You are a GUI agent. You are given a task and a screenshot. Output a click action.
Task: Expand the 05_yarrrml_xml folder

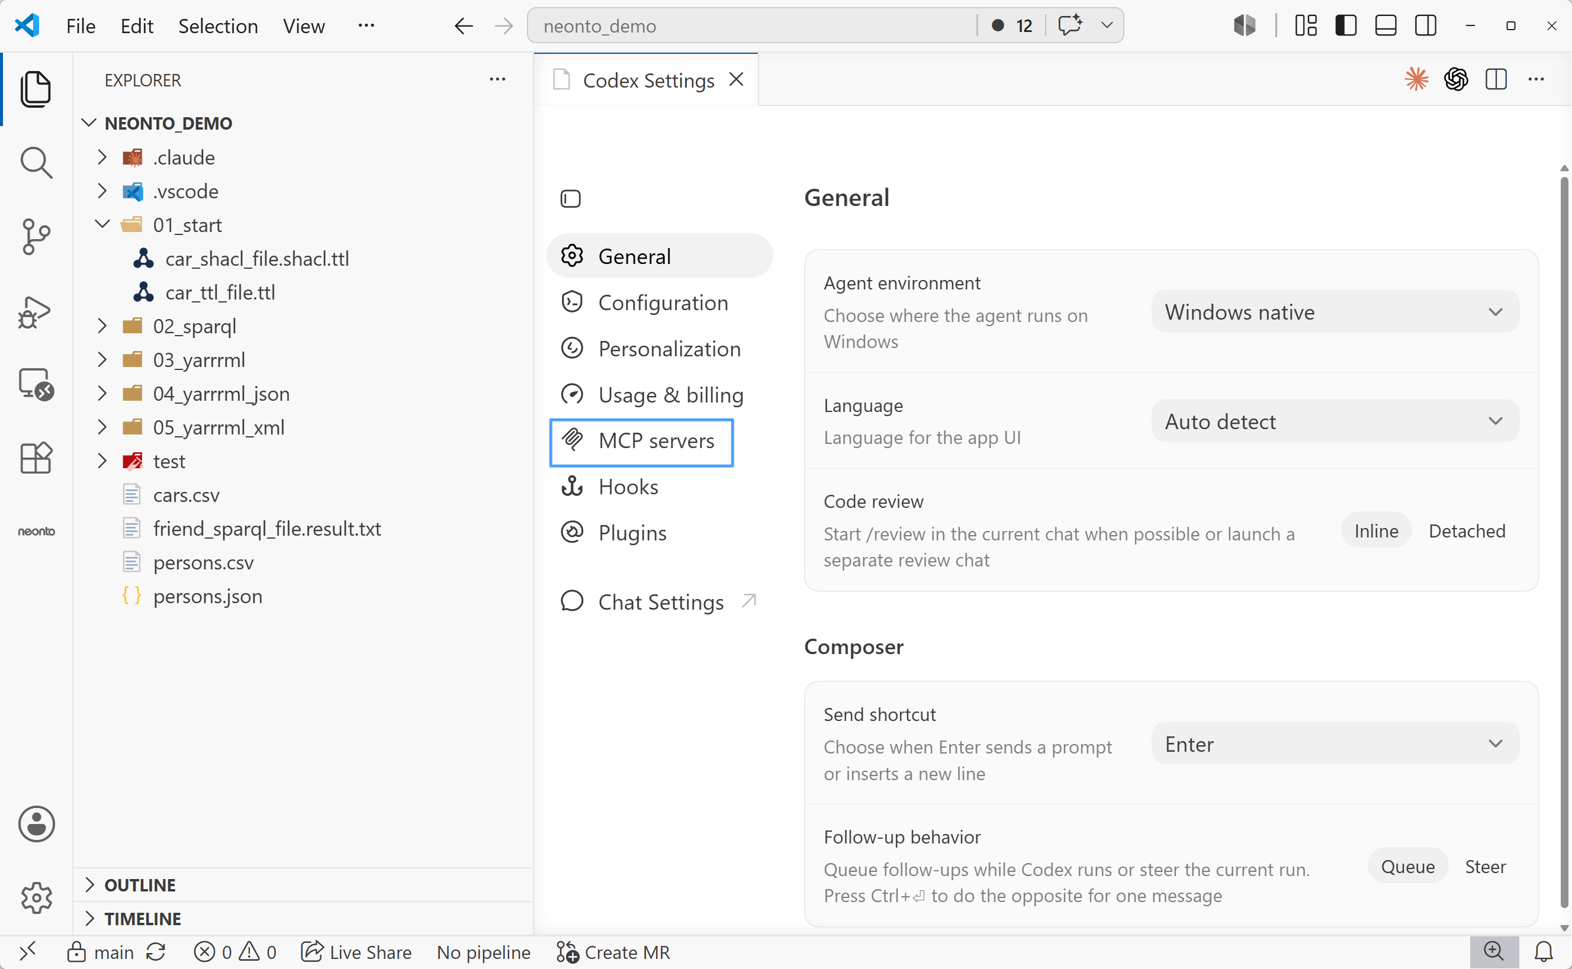pyautogui.click(x=101, y=427)
